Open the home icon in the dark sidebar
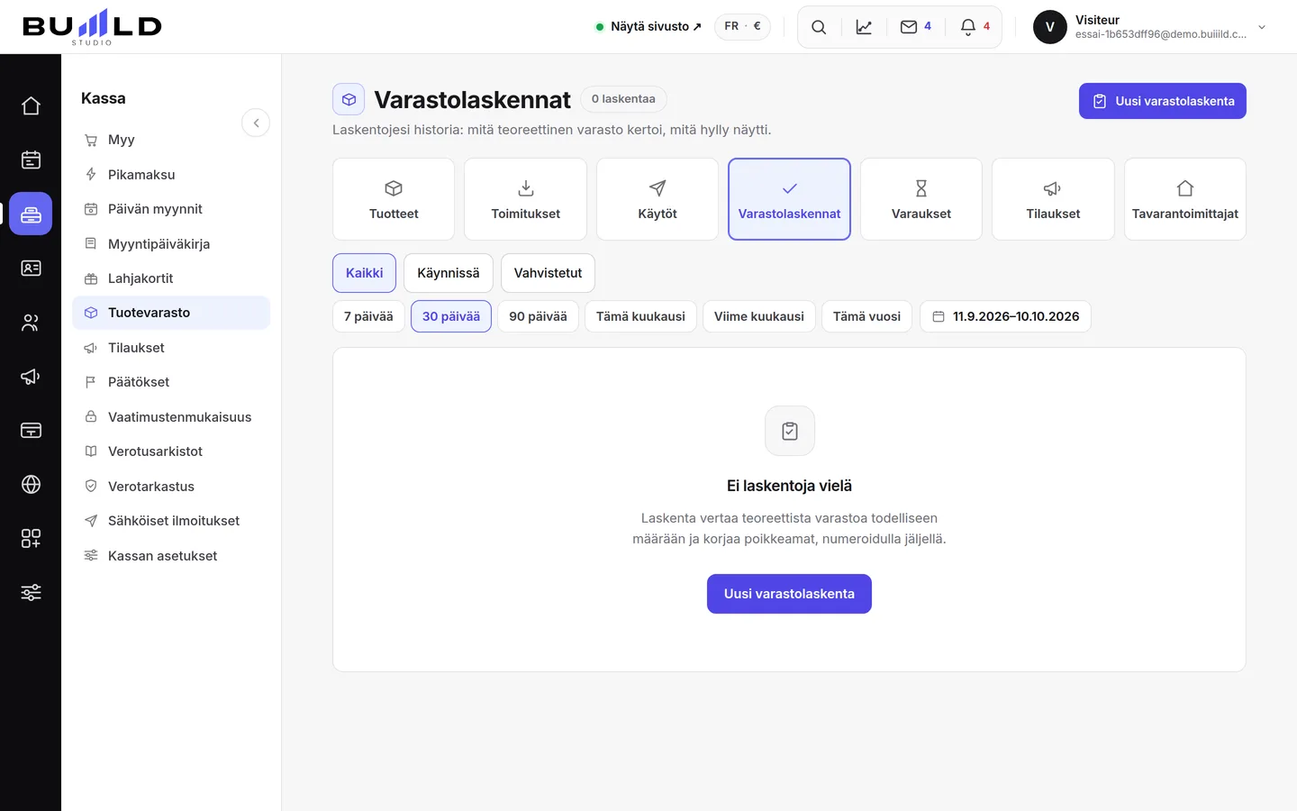 pos(31,105)
